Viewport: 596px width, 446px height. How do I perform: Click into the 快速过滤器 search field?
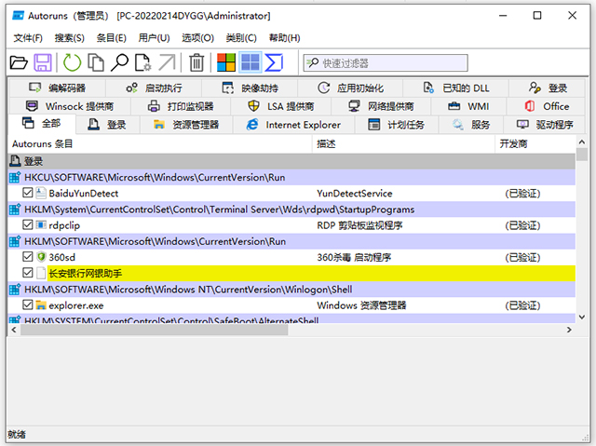pos(386,63)
